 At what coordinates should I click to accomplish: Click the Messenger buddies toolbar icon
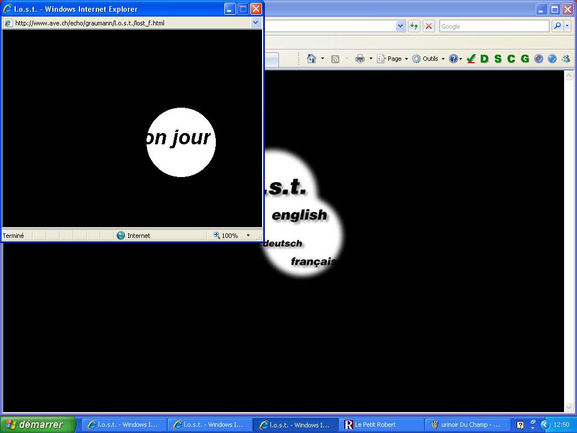[x=566, y=59]
